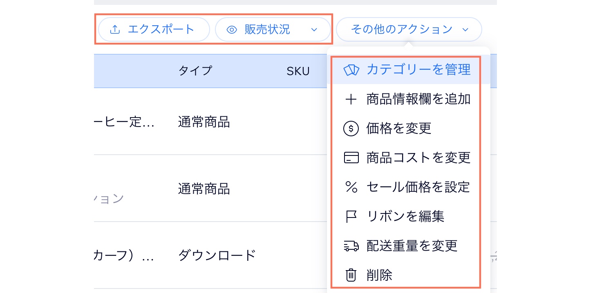Select カテゴリーを管理 from the menu
The width and height of the screenshot is (595, 293).
[418, 70]
